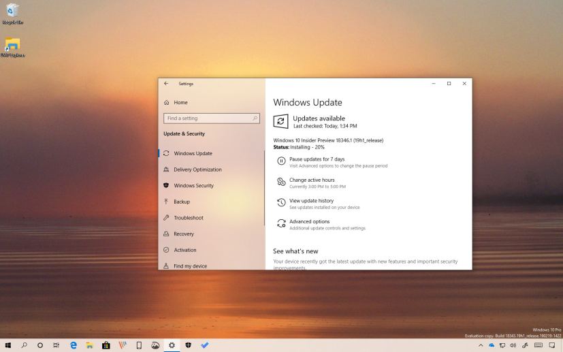
Task: Open the Photos app taskbar icon
Action: point(155,345)
